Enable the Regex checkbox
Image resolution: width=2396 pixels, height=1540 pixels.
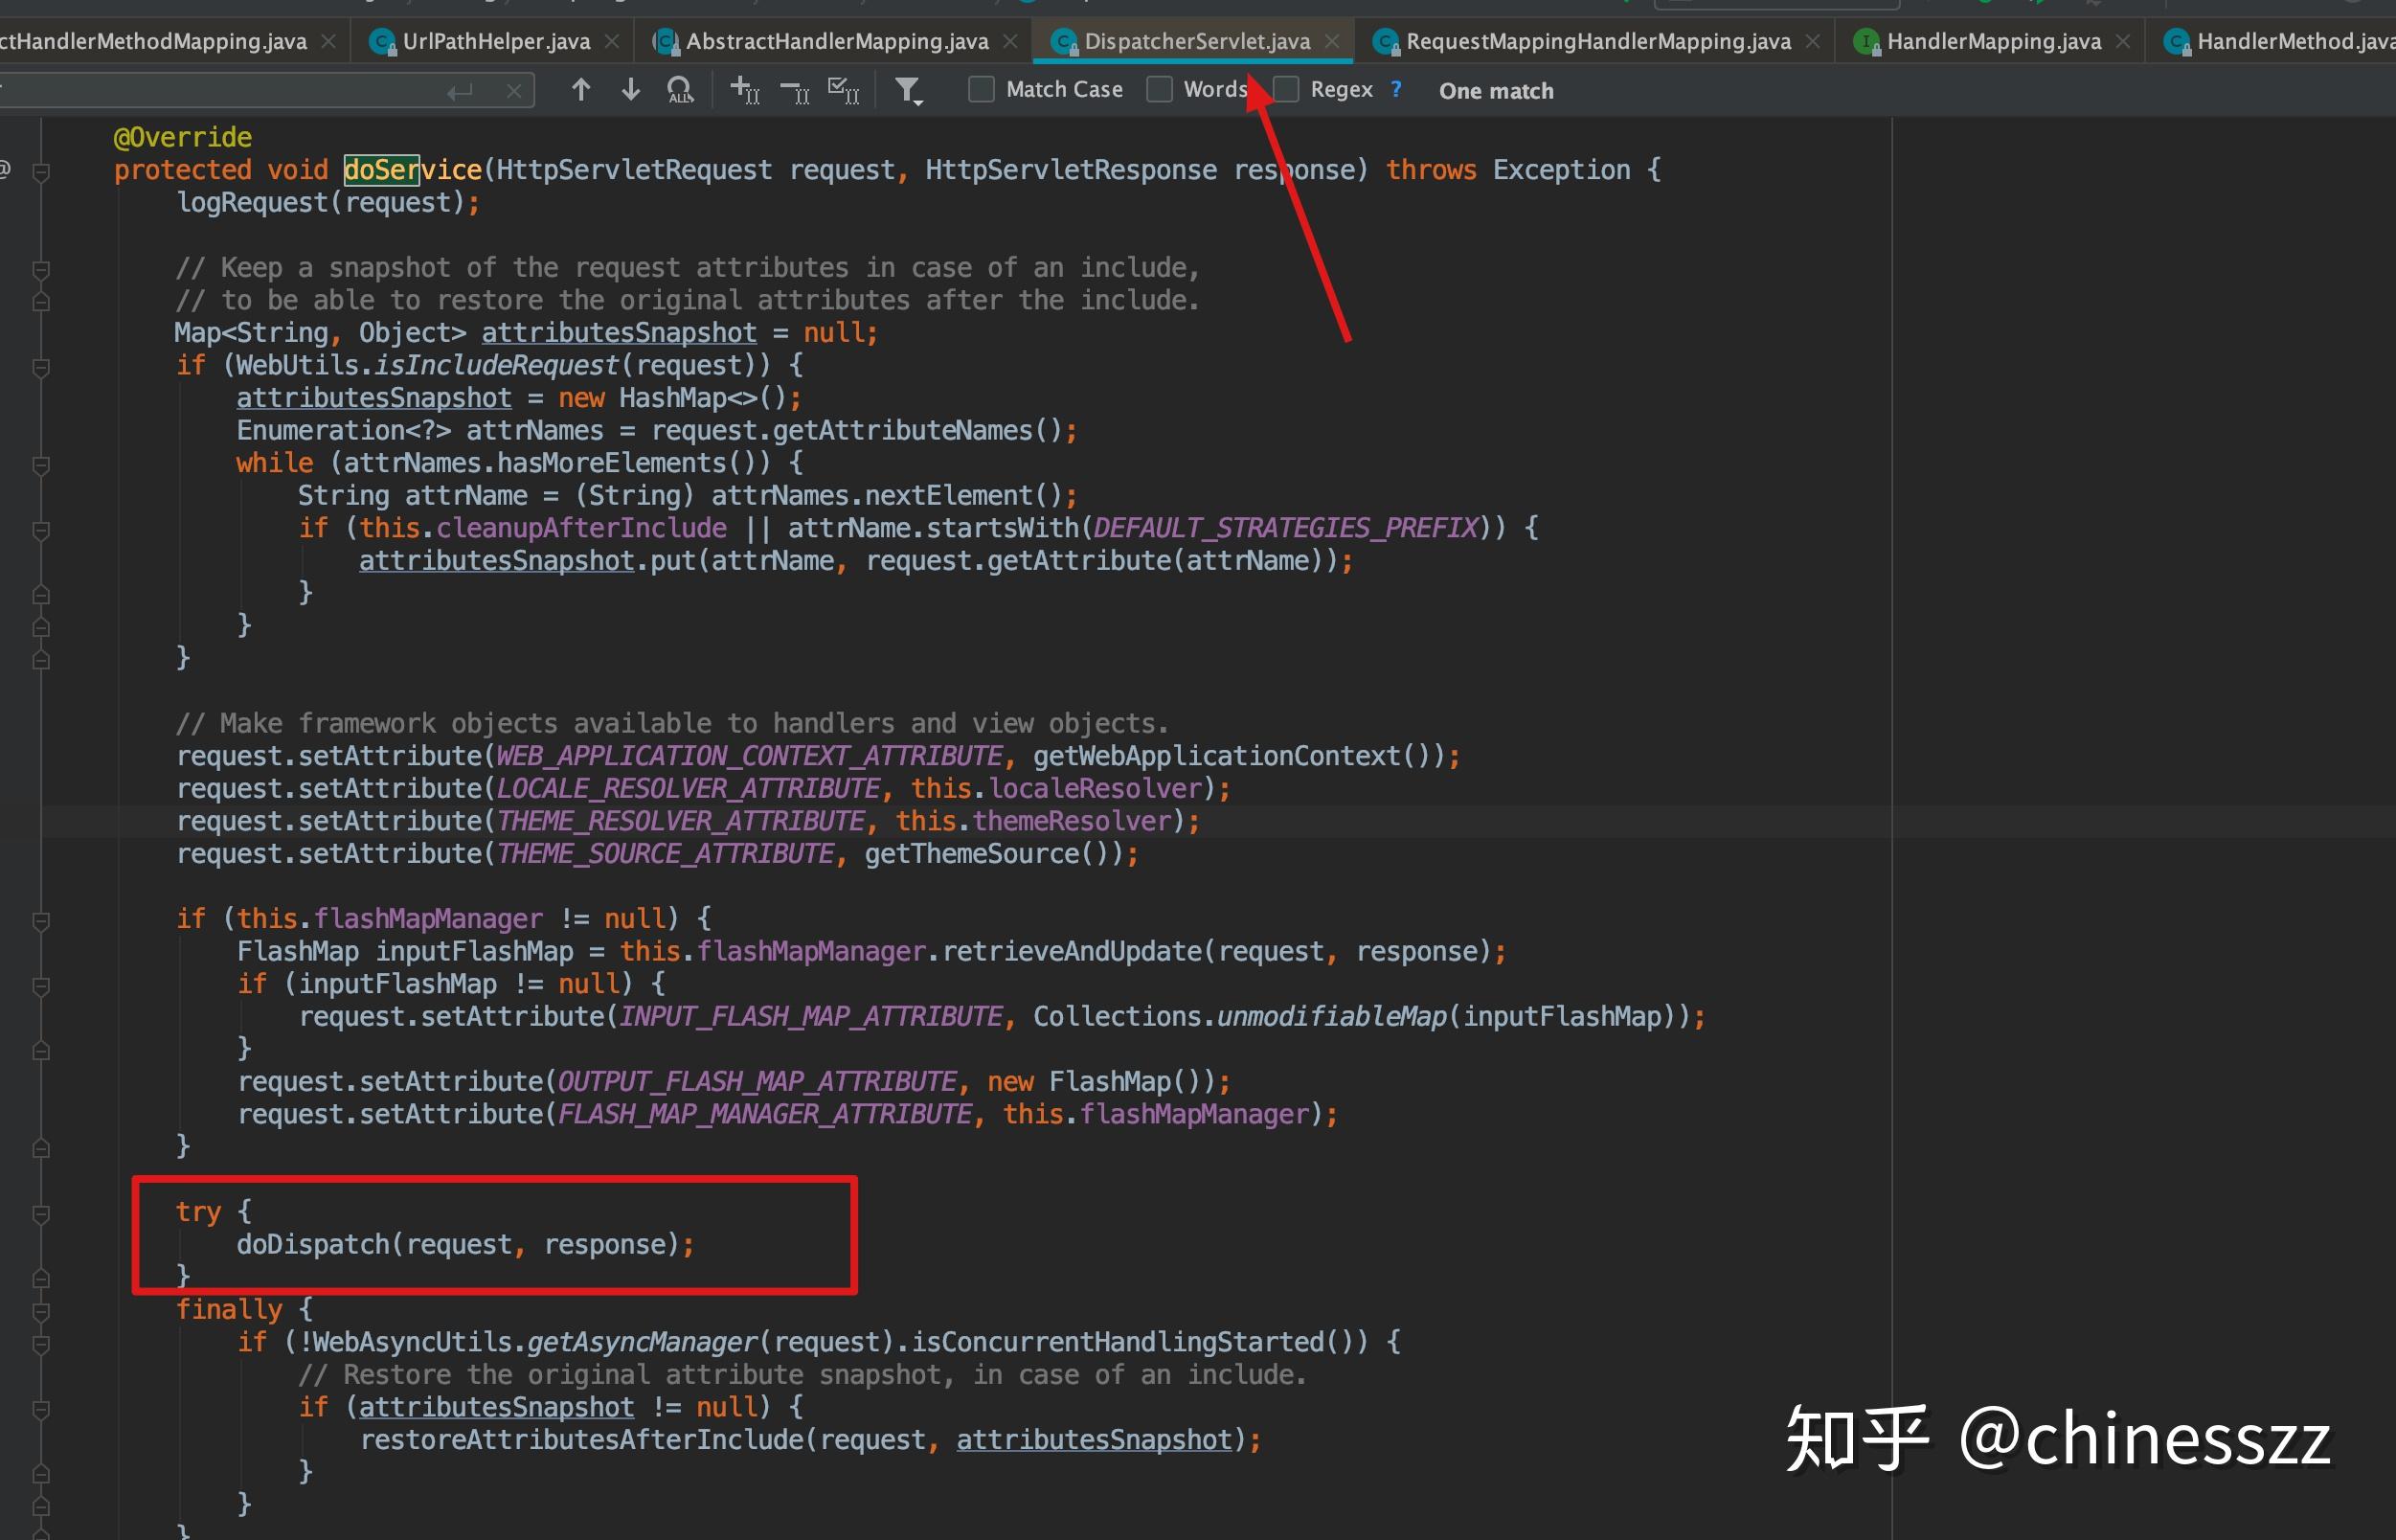point(1286,90)
